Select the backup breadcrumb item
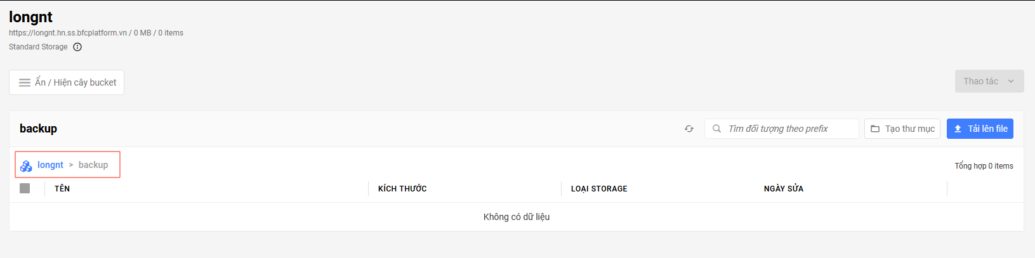Screen dimensions: 1035x258 click(x=93, y=165)
